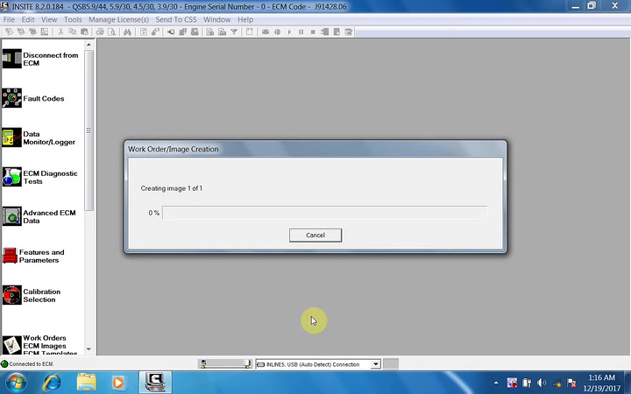Viewport: 631px width, 394px height.
Task: Open Advanced ECM Data
Action: pyautogui.click(x=39, y=217)
